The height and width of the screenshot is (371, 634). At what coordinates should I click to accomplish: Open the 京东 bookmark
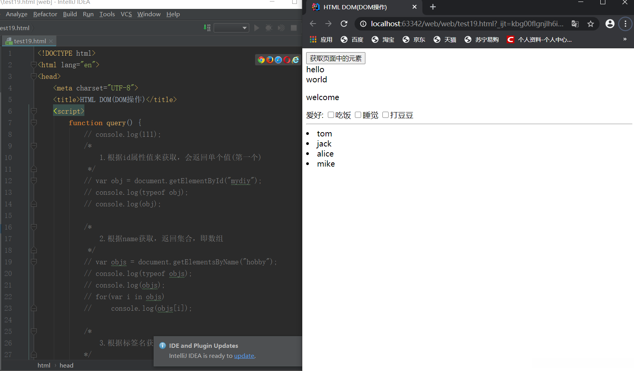click(x=414, y=39)
